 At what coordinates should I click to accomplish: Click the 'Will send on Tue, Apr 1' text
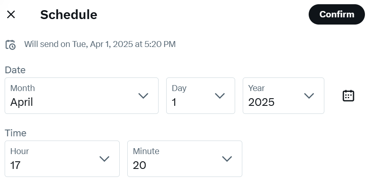tap(100, 44)
